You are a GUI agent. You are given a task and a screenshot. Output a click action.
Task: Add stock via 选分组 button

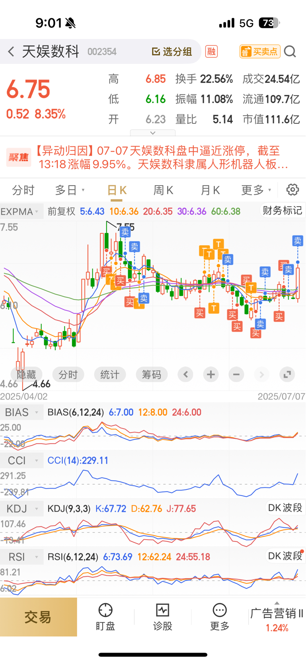(x=172, y=51)
